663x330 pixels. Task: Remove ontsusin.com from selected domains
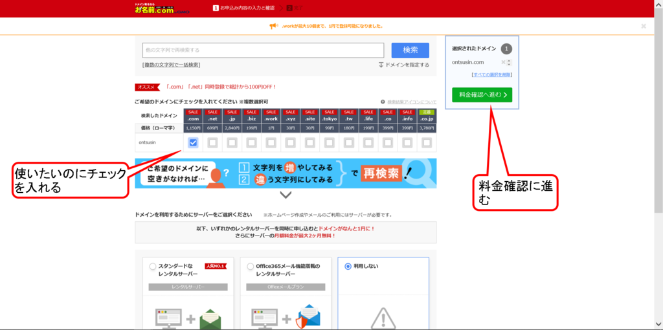point(503,62)
